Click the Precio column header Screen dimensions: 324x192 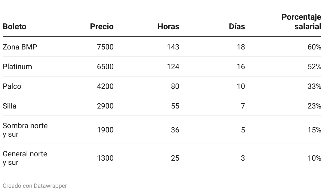[101, 27]
